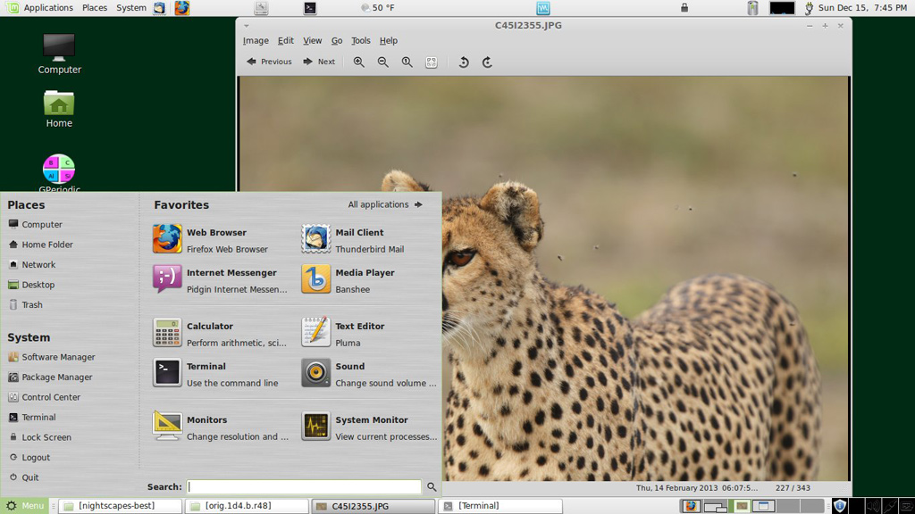Launch Firefox Web Browser from Favorites

coord(214,240)
